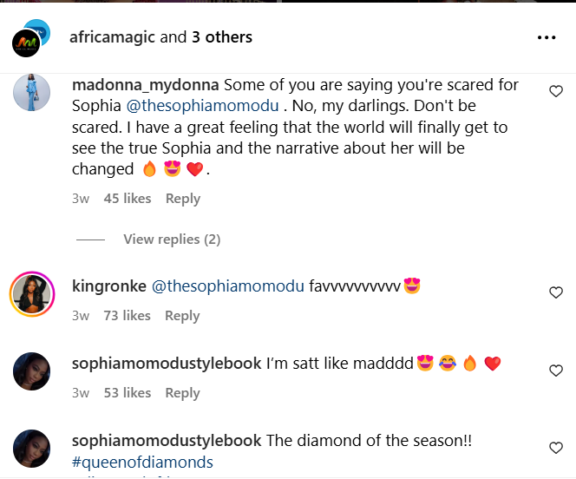
Task: Open the #queenofdiamonds hashtag
Action: tap(142, 463)
